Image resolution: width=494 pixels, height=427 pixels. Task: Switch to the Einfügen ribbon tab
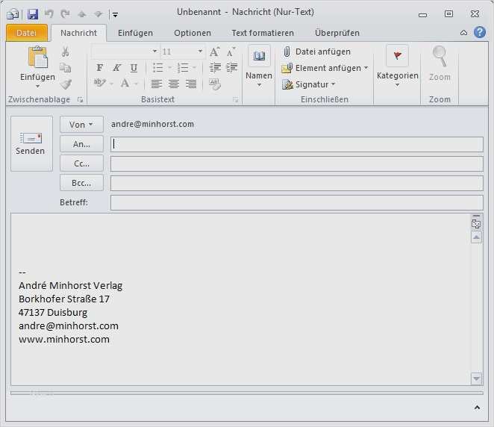(x=135, y=33)
